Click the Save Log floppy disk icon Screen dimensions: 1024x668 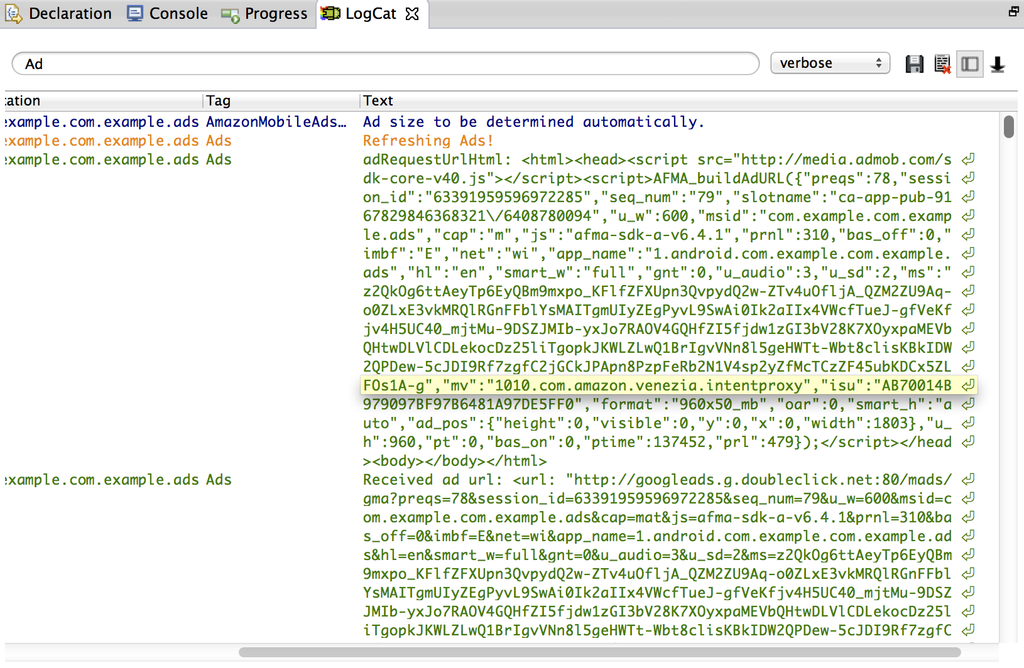pyautogui.click(x=914, y=64)
